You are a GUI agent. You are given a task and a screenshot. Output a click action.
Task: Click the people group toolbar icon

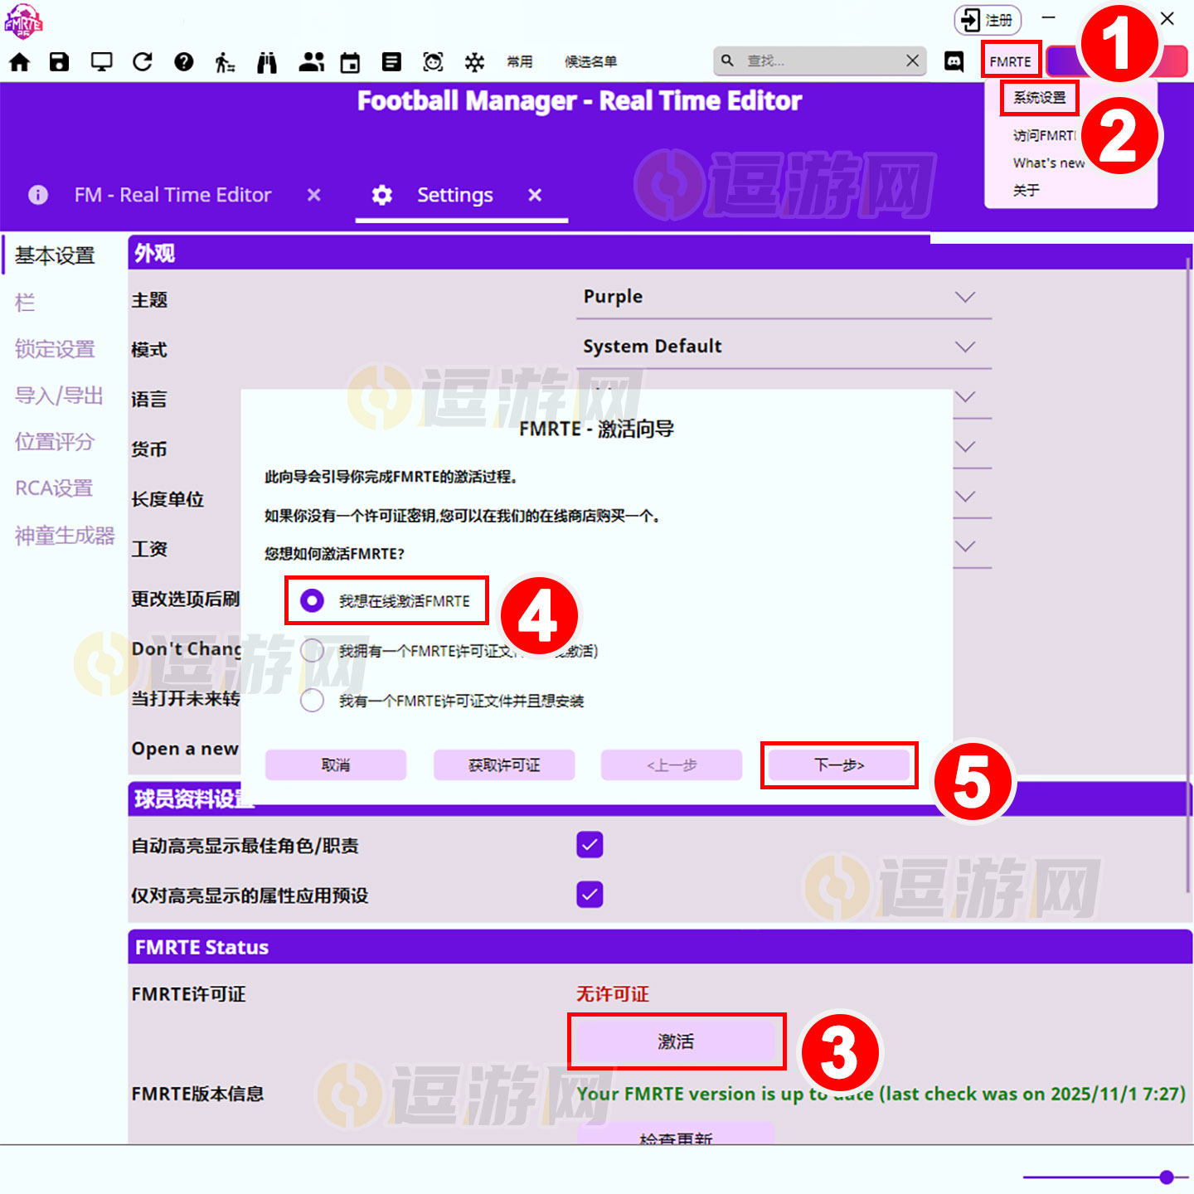click(x=311, y=62)
